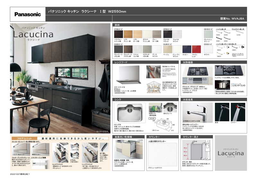Pick the ソフトウォールナット dark wood swatch
The height and width of the screenshot is (182, 257).
point(118,34)
